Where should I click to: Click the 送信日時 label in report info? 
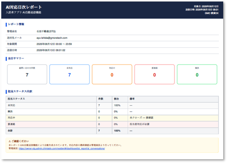tap(12, 50)
